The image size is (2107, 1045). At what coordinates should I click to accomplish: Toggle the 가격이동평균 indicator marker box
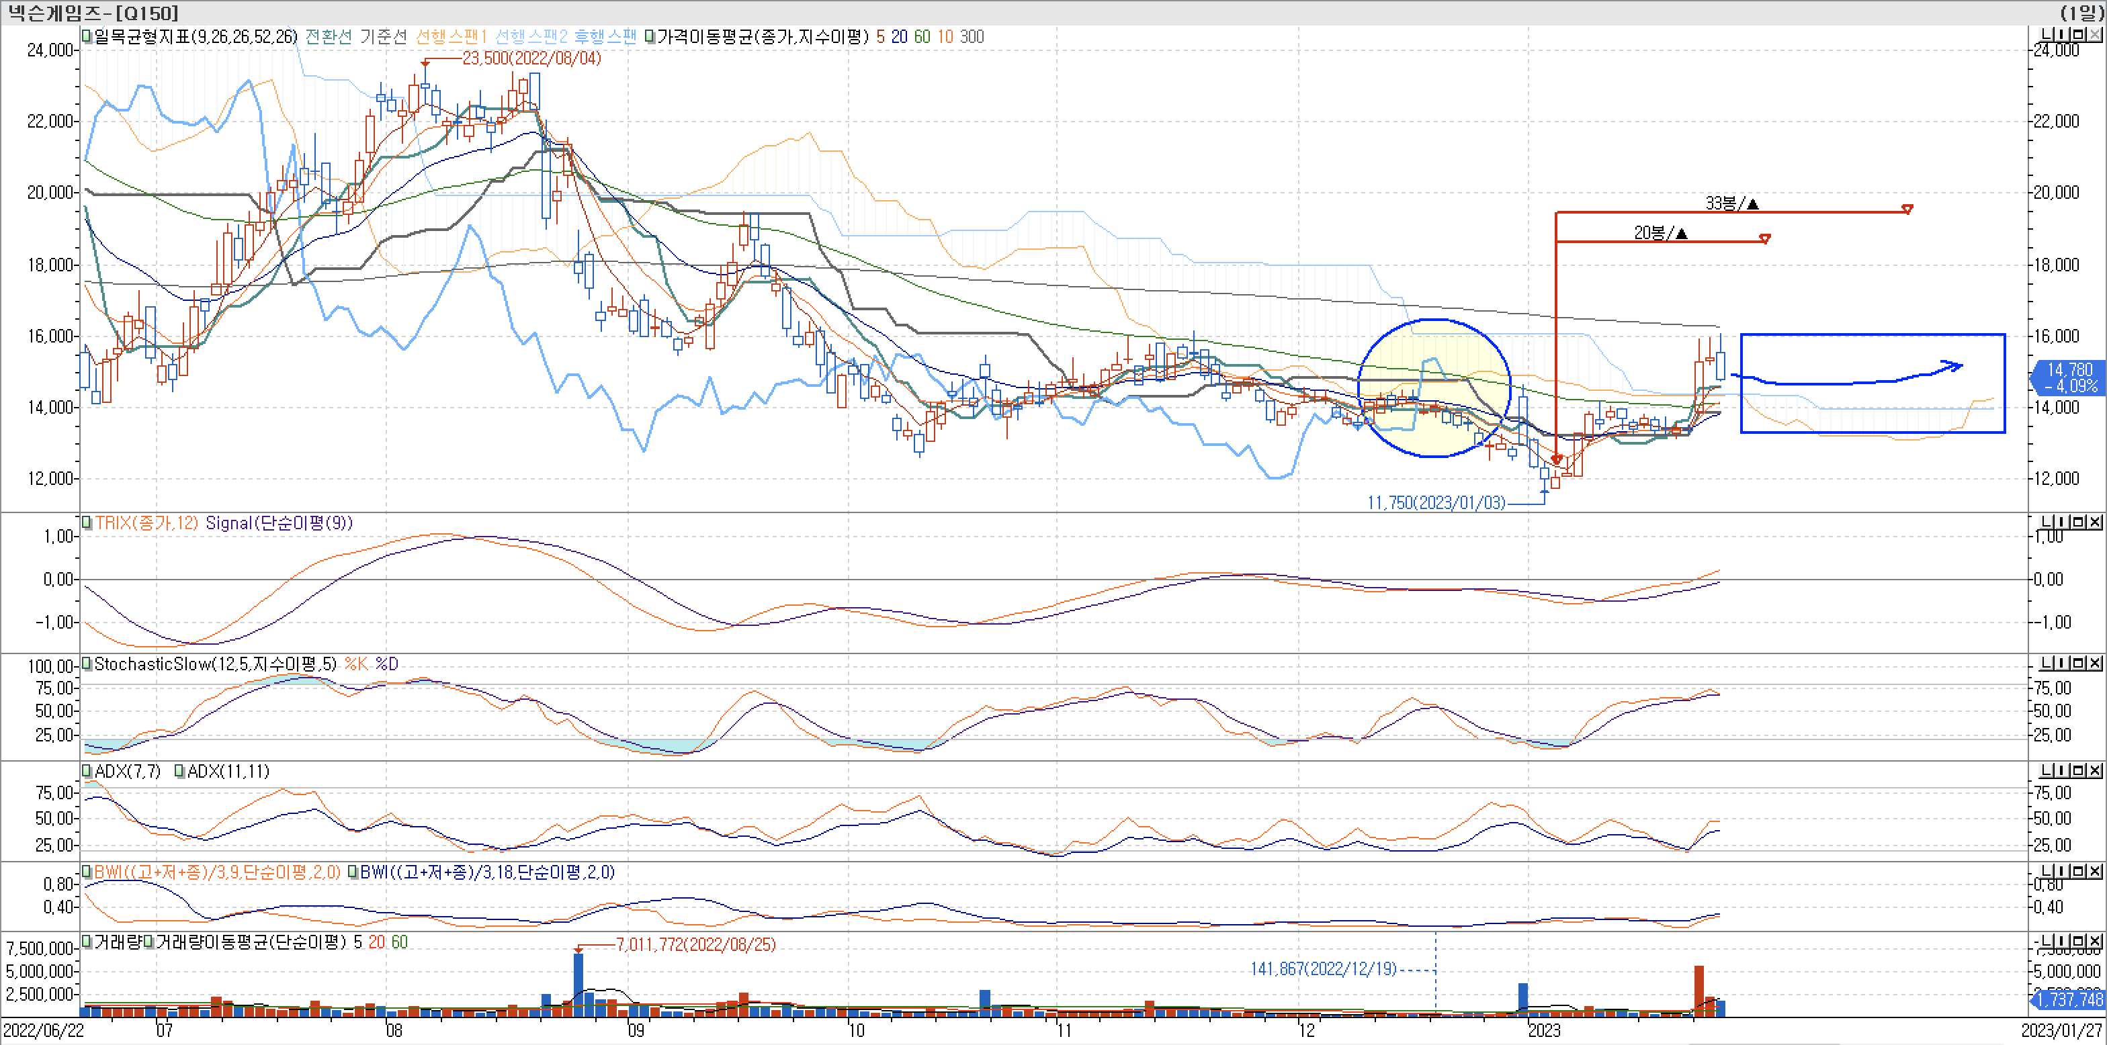pos(650,37)
